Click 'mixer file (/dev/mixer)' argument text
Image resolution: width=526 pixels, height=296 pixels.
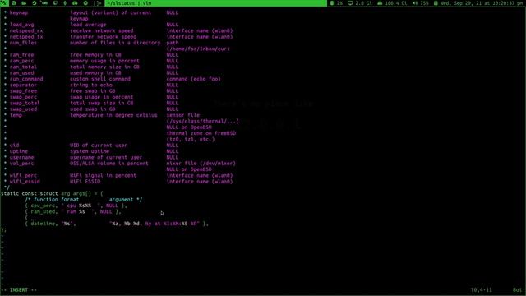(x=201, y=164)
